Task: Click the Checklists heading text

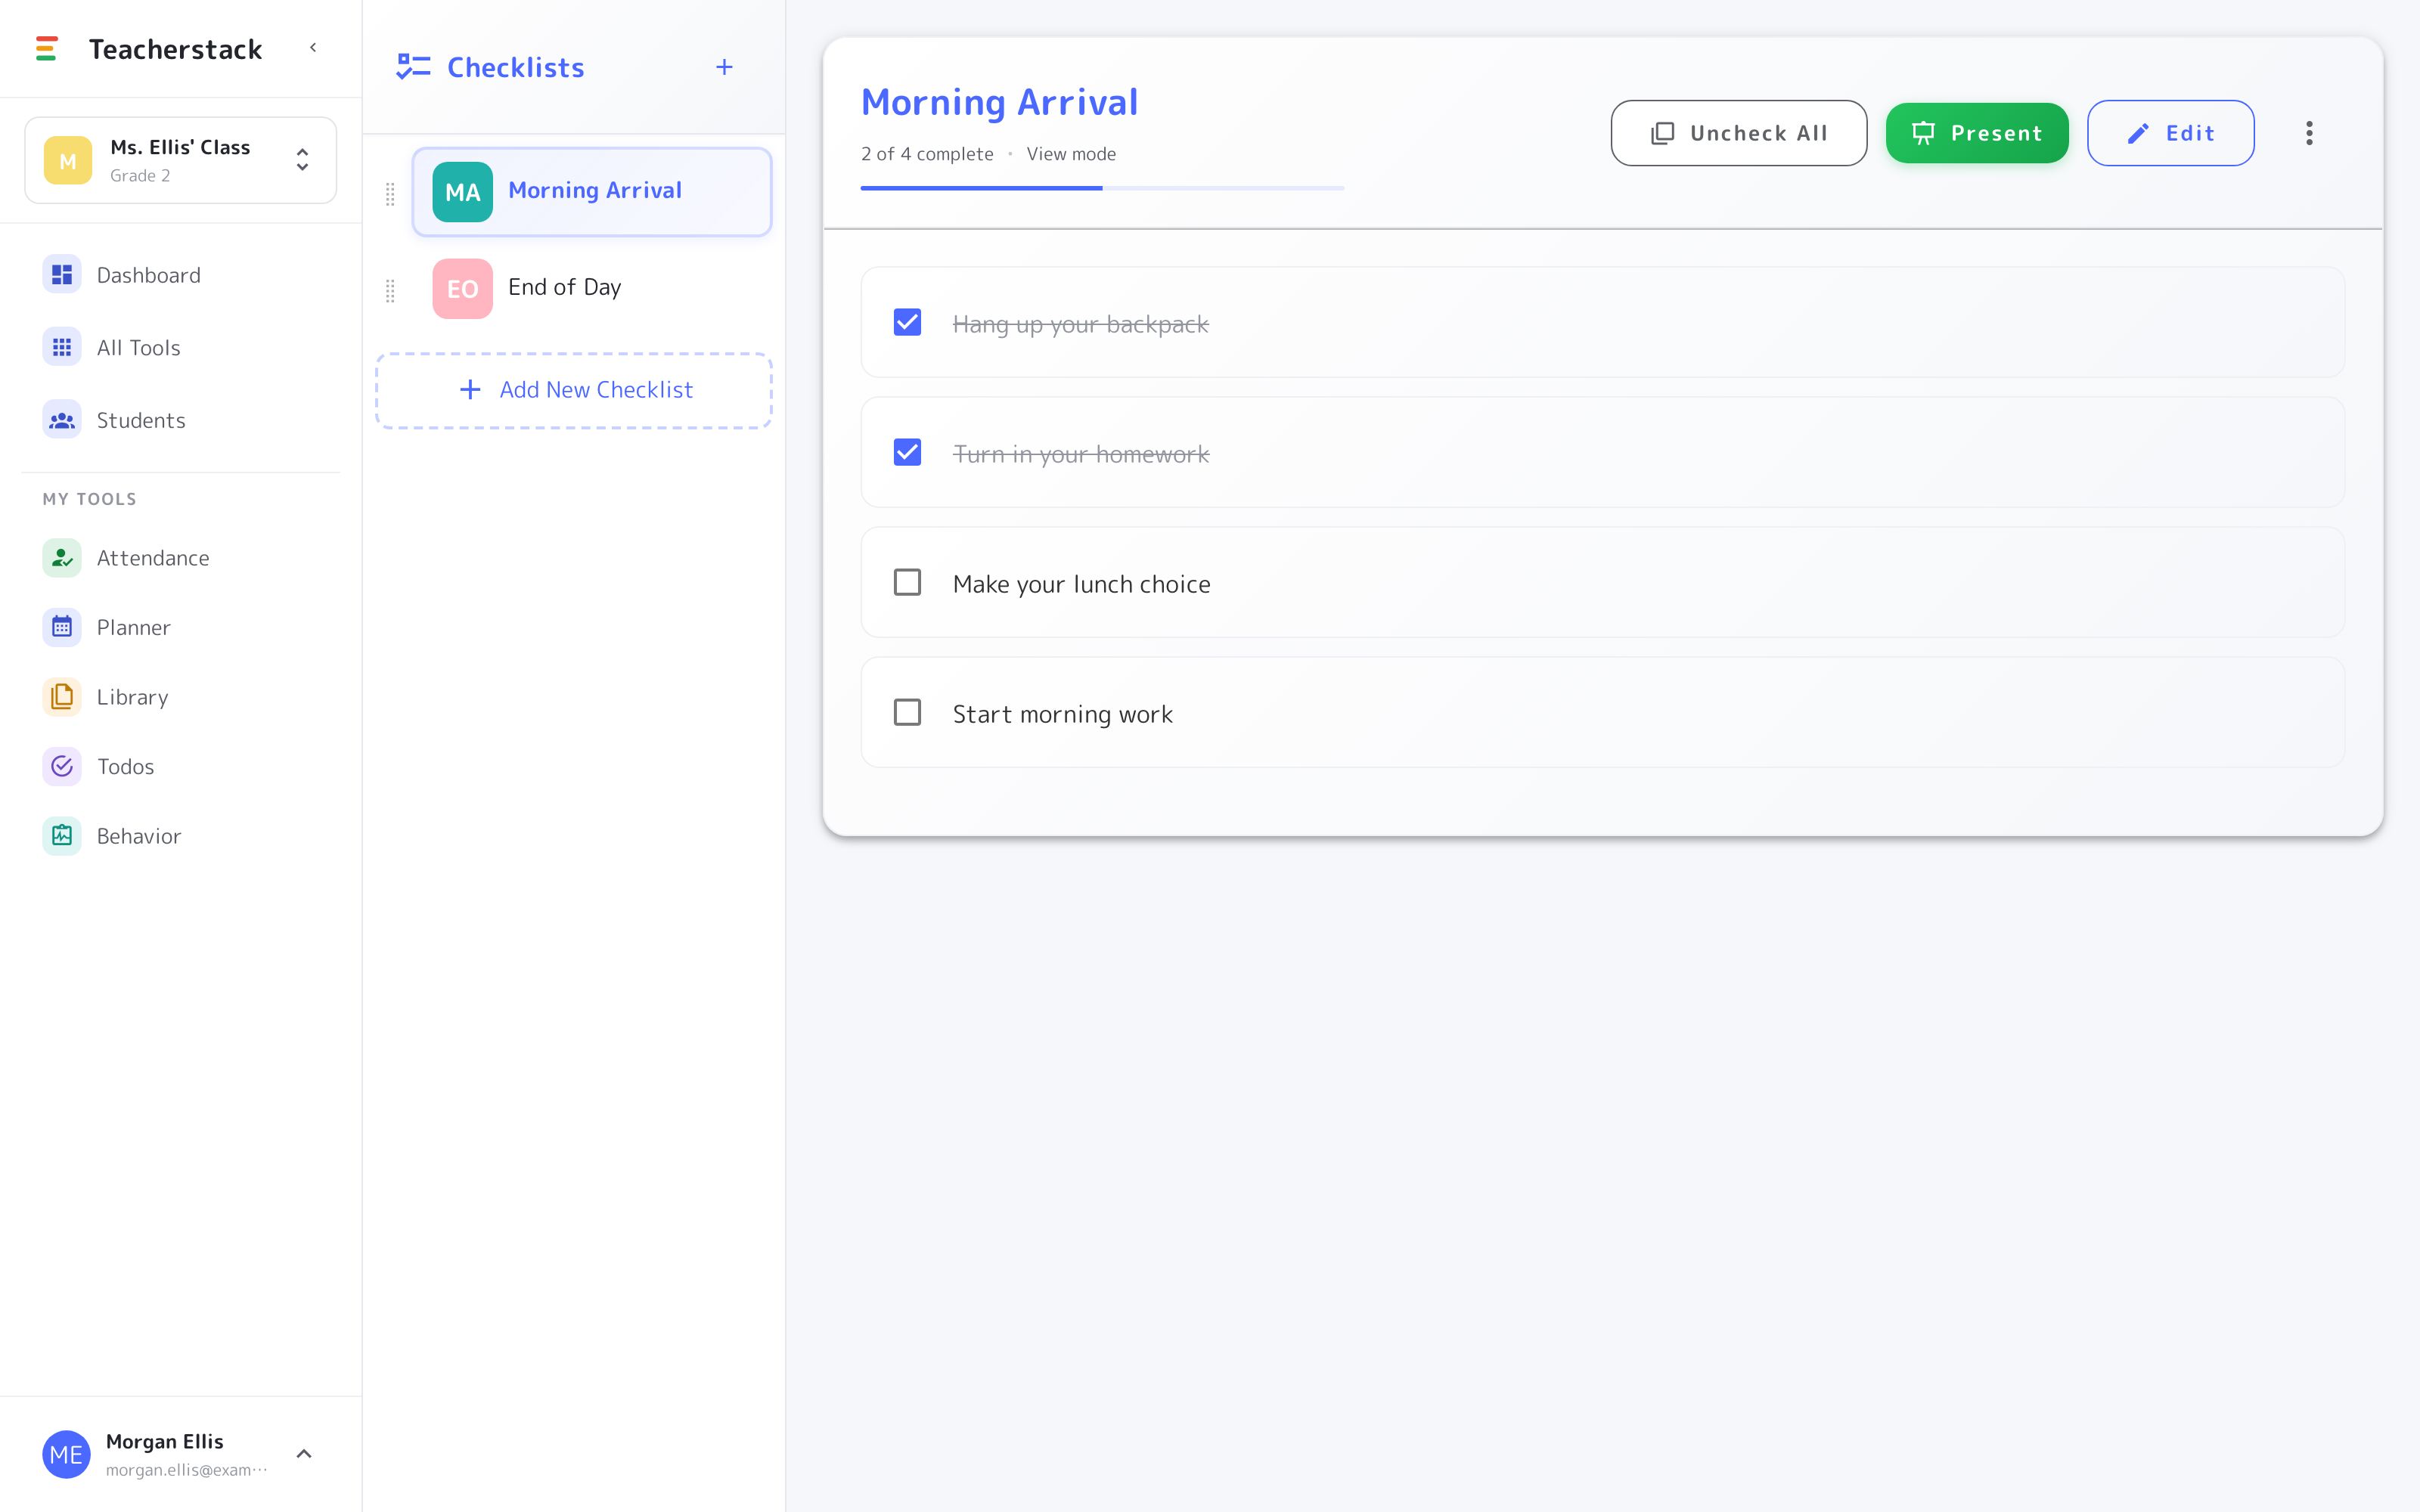Action: 516,67
